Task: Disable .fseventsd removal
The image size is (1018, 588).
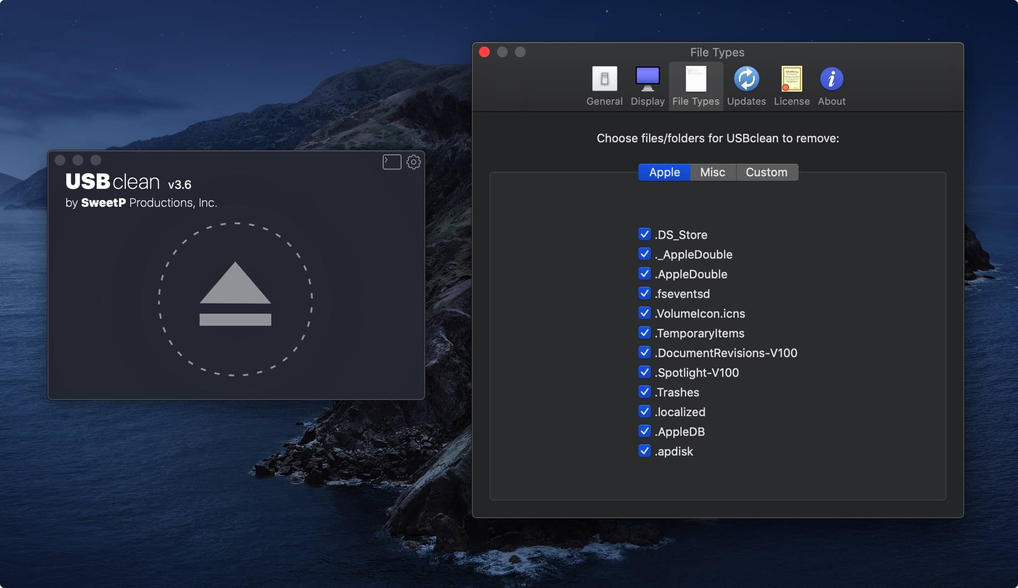Action: [x=644, y=293]
